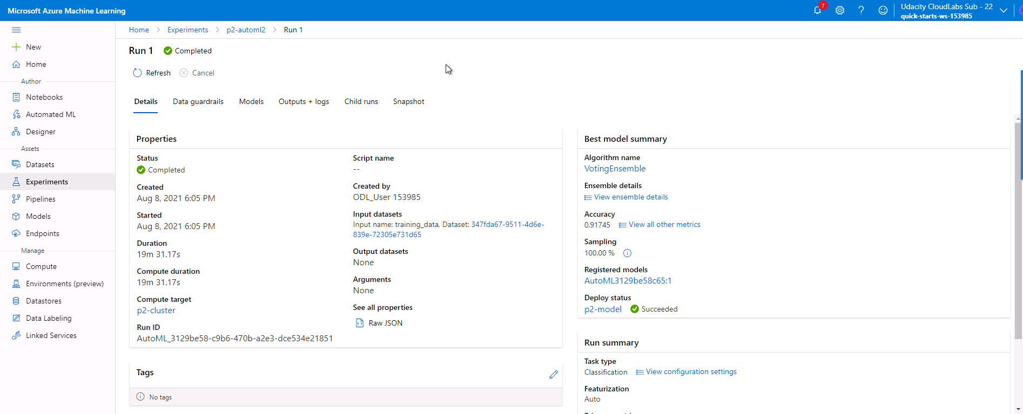This screenshot has width=1023, height=414.
Task: Open the training_data dataset ID link
Action: click(448, 230)
